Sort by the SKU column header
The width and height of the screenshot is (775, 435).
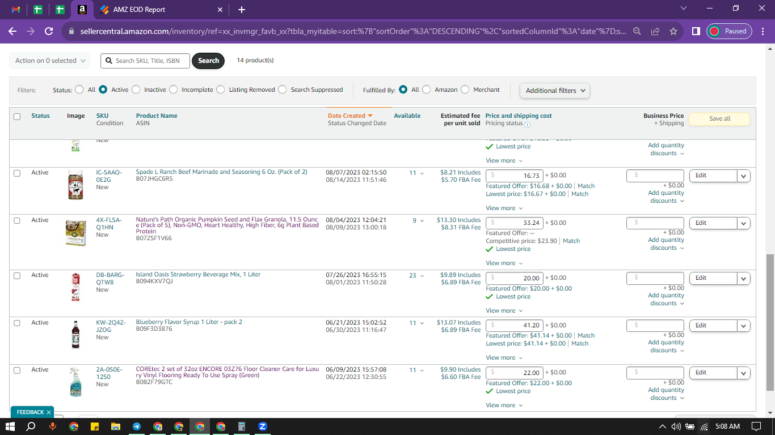pos(102,116)
